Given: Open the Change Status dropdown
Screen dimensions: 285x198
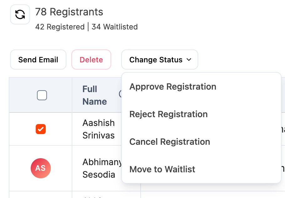Looking at the screenshot, I should (159, 60).
